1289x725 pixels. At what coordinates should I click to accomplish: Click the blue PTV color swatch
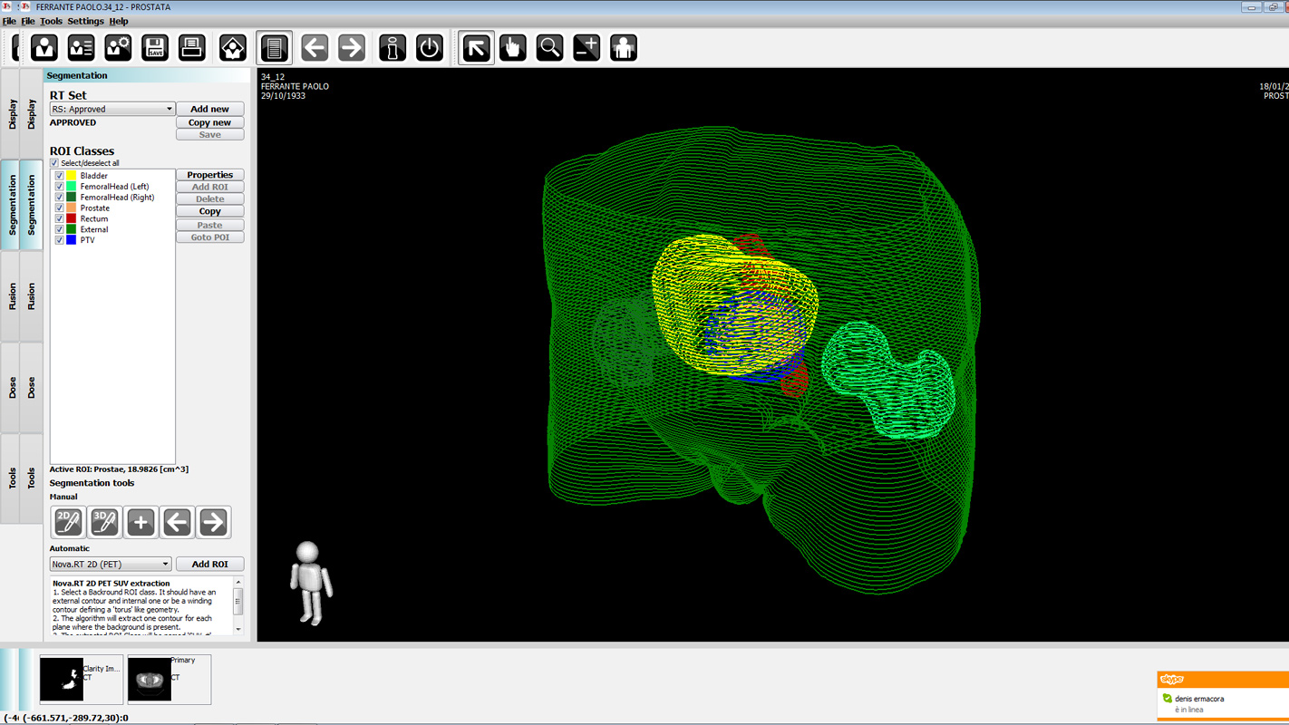pyautogui.click(x=72, y=240)
